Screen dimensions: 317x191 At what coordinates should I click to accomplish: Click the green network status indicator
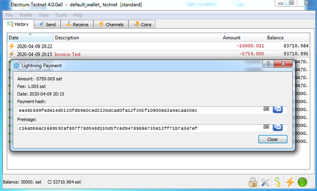click(x=302, y=182)
